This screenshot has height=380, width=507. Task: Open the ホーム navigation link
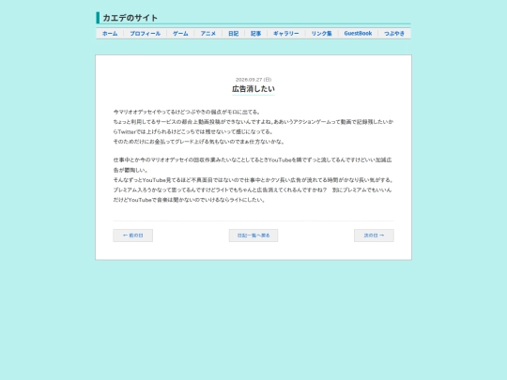(110, 33)
